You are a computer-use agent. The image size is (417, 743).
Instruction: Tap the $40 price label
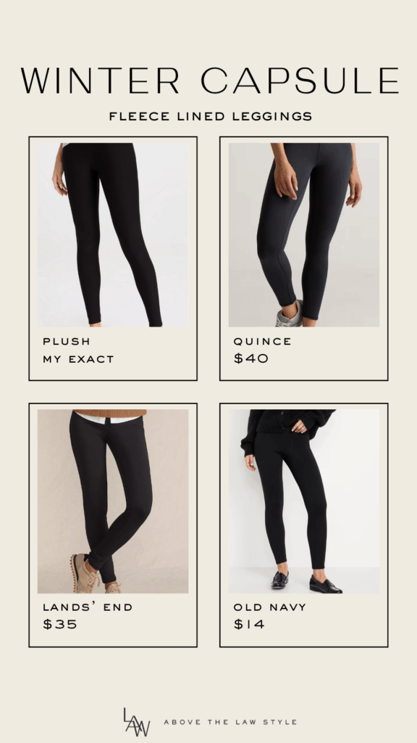point(251,358)
